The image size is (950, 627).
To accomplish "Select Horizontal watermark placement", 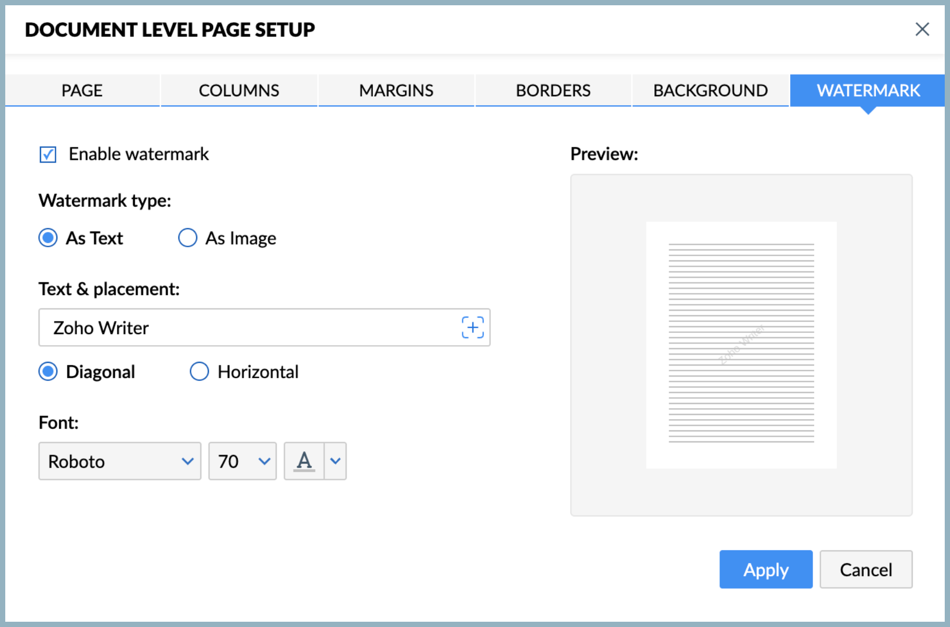I will (x=199, y=371).
